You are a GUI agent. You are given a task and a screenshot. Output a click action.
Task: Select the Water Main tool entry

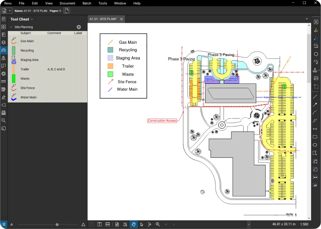tap(28, 97)
